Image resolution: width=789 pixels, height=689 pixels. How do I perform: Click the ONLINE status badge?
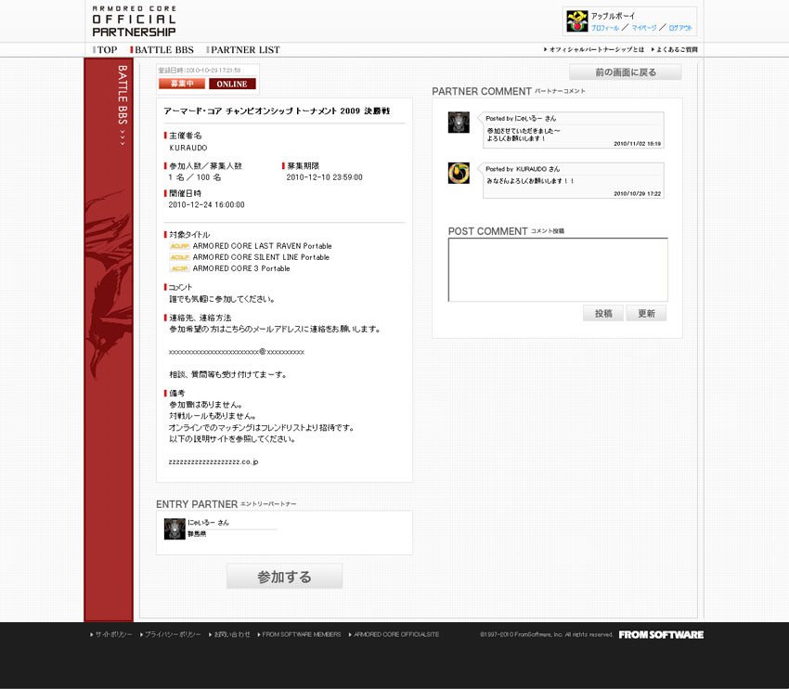pyautogui.click(x=232, y=84)
